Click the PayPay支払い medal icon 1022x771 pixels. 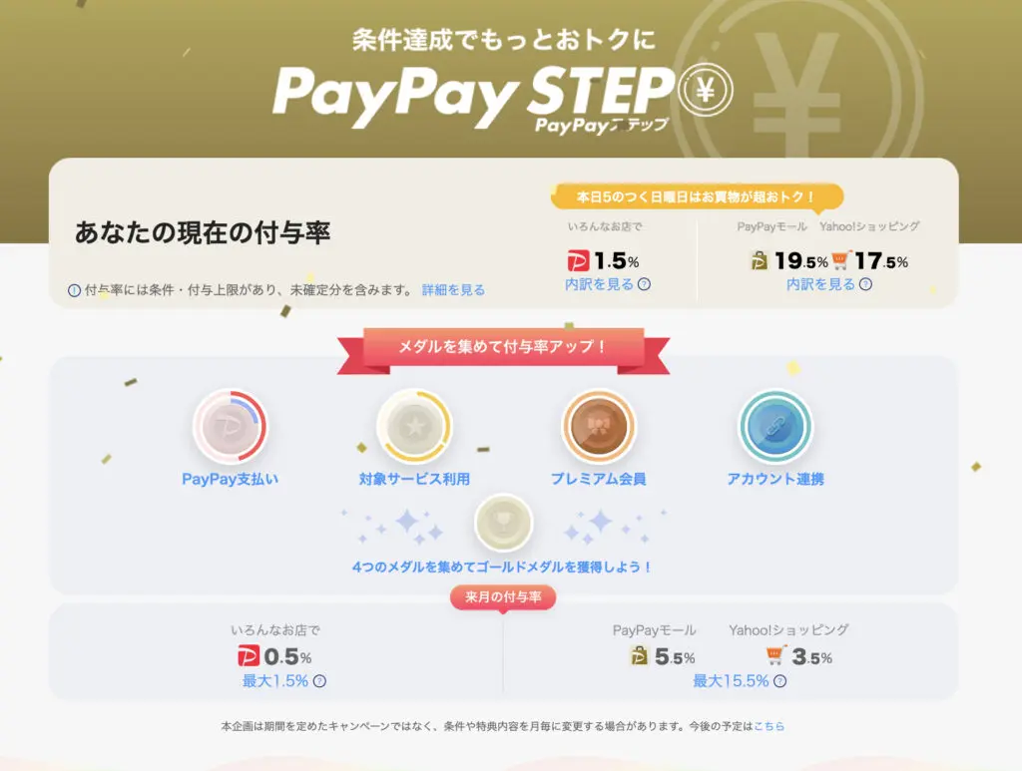(231, 427)
